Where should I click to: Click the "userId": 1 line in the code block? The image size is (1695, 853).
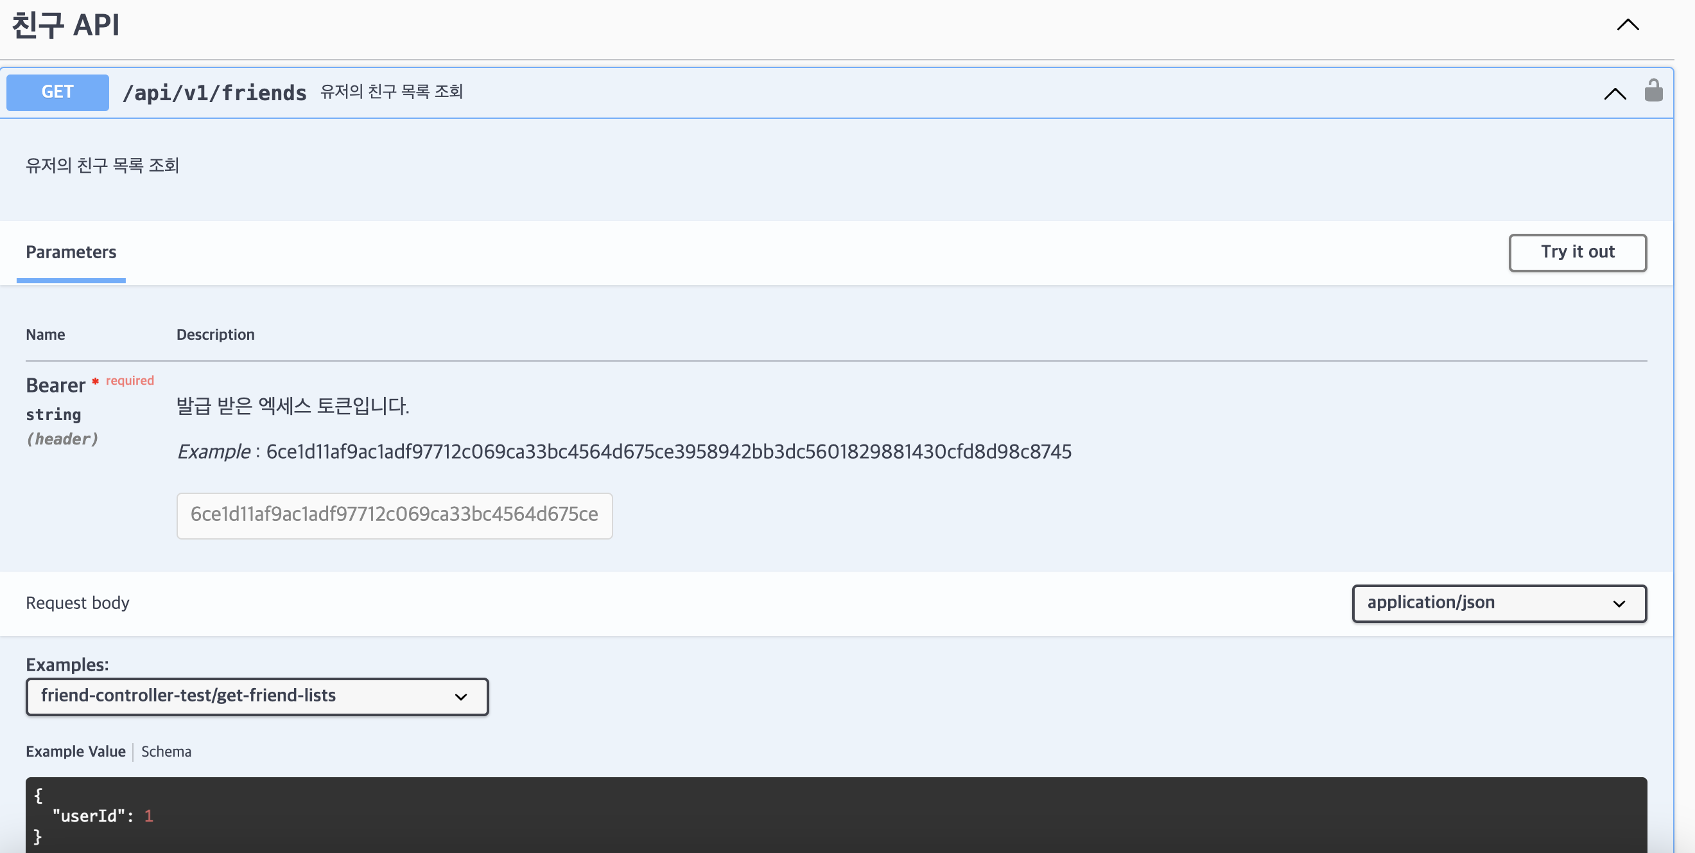point(103,816)
